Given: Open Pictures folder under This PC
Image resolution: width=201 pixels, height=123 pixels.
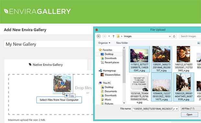Looking at the screenshot, I should pyautogui.click(x=107, y=104).
